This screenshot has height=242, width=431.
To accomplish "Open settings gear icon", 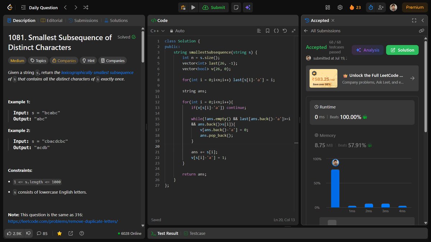I will coord(340,7).
